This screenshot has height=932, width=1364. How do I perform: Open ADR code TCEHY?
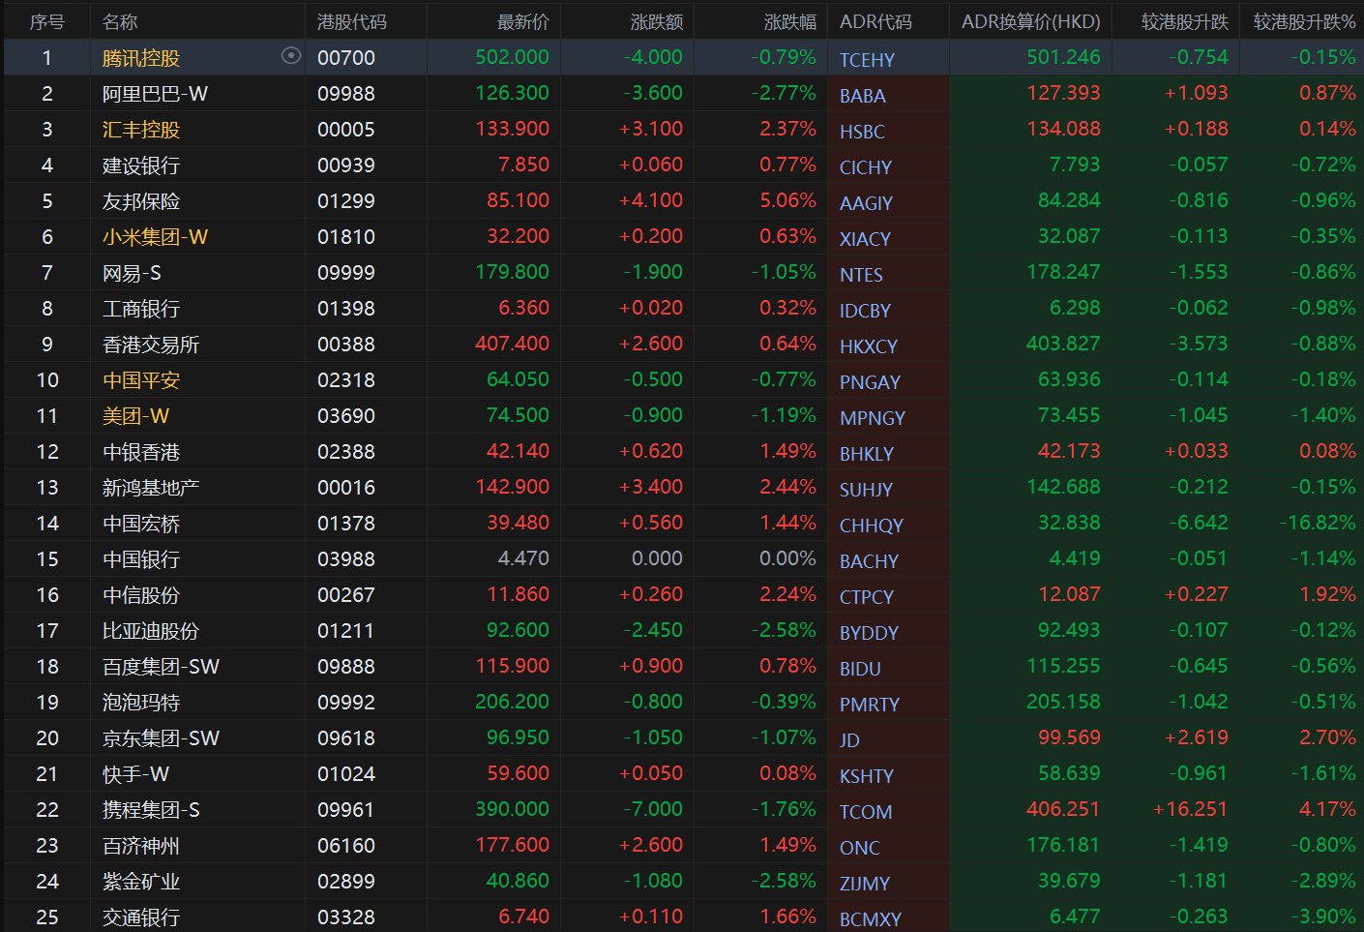867,60
